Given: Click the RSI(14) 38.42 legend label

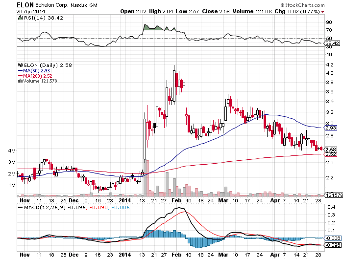Looking at the screenshot, I should pyautogui.click(x=43, y=18).
